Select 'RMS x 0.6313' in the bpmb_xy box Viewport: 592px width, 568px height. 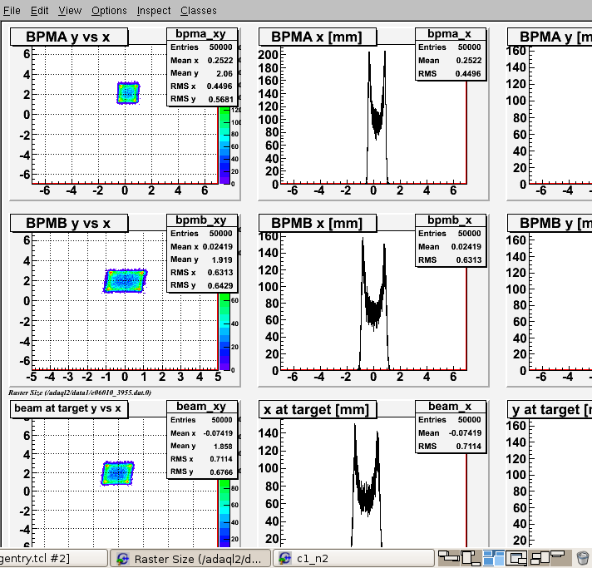[202, 273]
